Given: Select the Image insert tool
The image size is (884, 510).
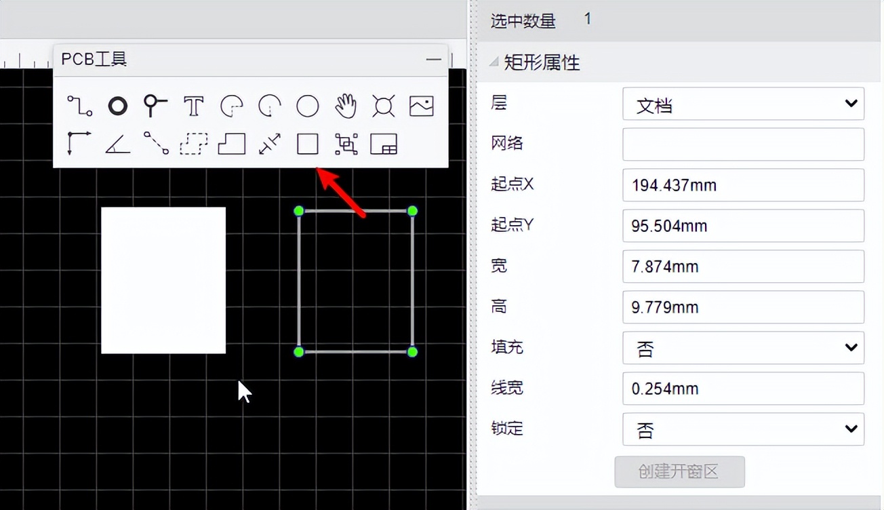Looking at the screenshot, I should [x=421, y=106].
